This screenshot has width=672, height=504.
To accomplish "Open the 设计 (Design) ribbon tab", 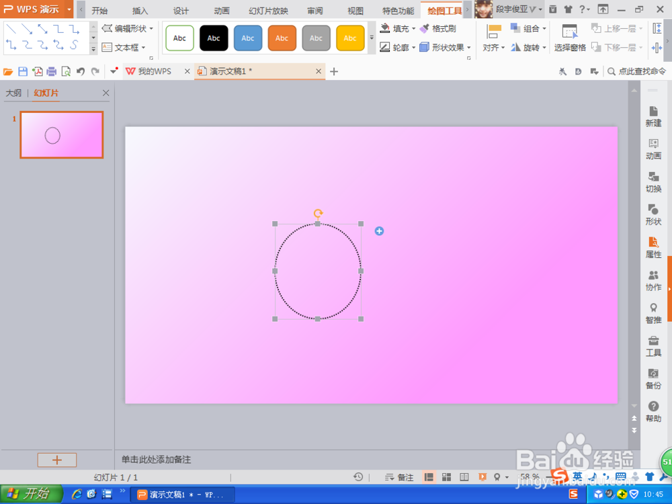I will click(181, 11).
